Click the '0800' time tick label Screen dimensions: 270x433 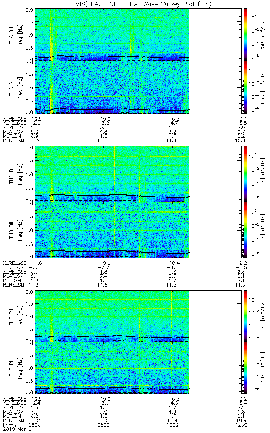click(x=104, y=425)
